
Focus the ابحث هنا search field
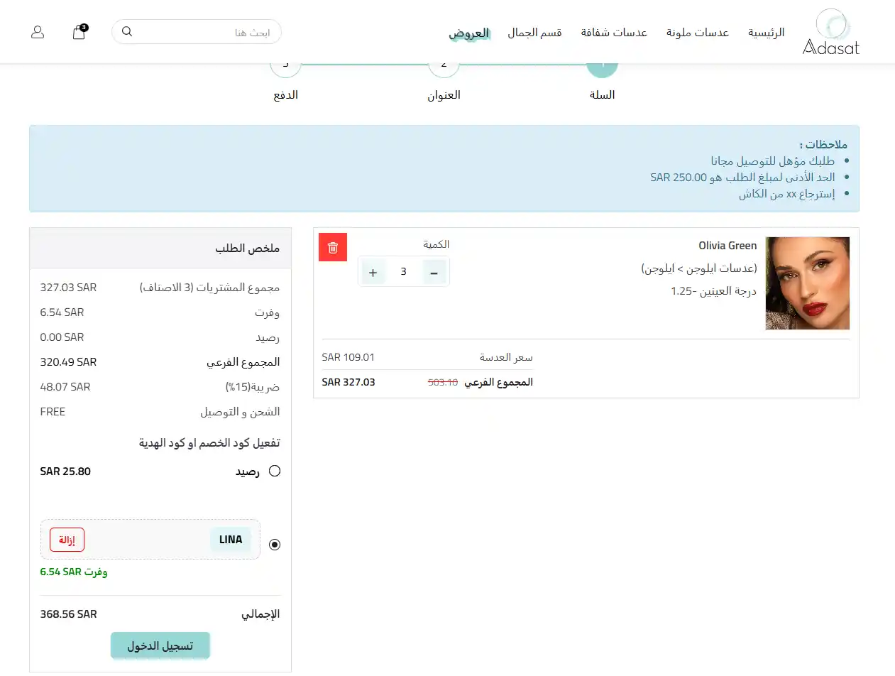point(197,32)
